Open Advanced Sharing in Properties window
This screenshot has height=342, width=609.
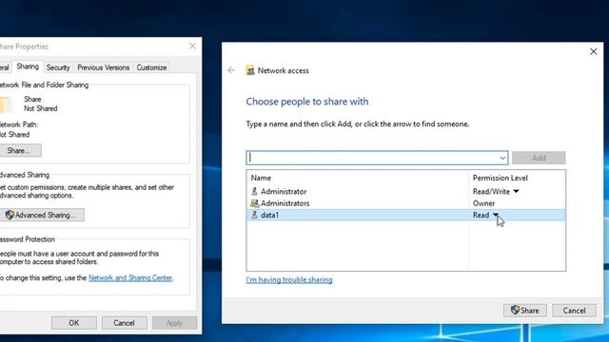click(x=41, y=215)
